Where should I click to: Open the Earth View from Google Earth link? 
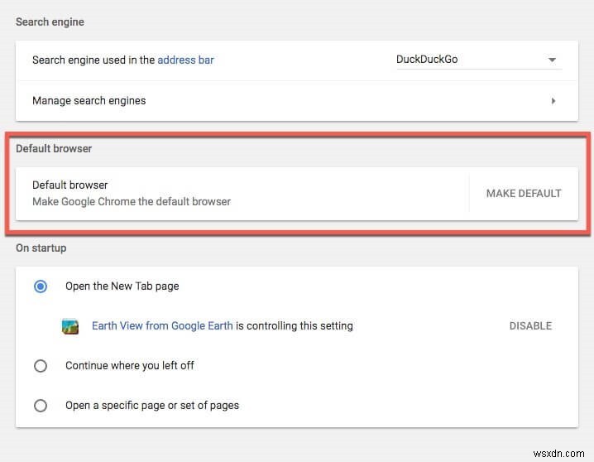tap(162, 326)
